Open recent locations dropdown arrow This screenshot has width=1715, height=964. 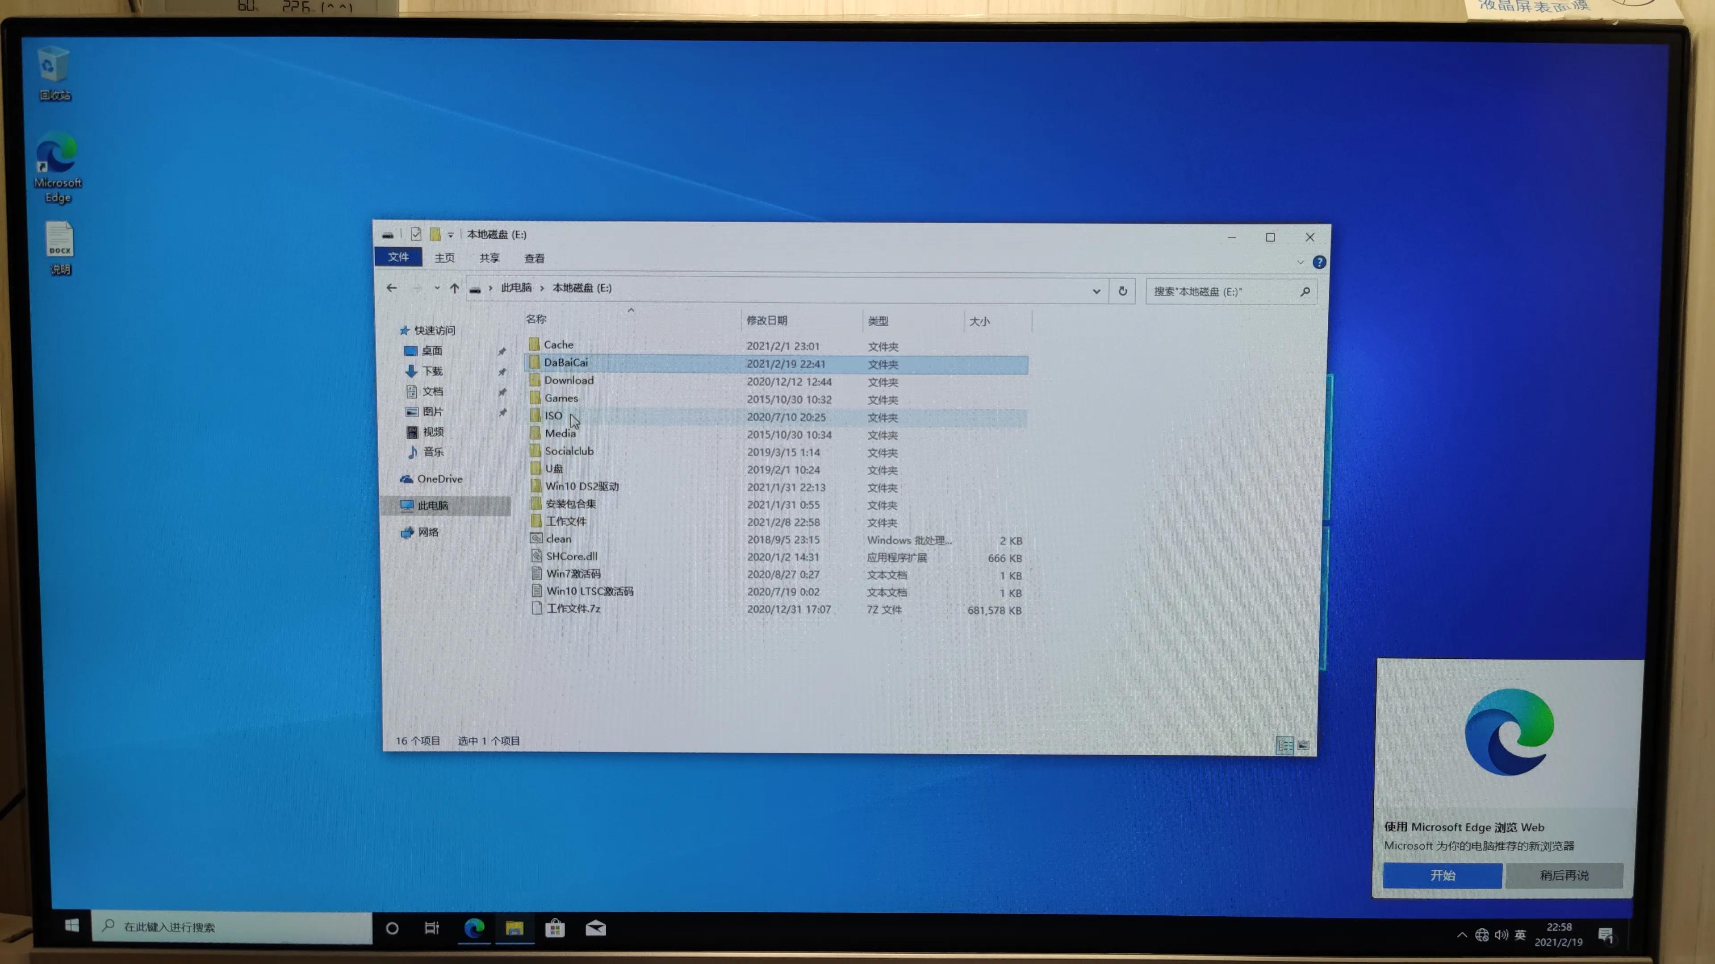click(437, 288)
